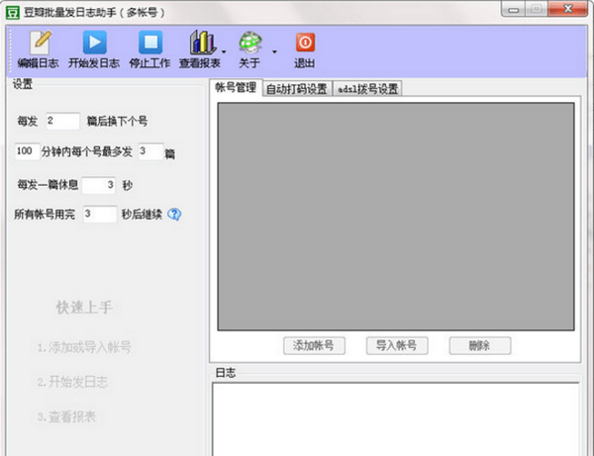The width and height of the screenshot is (594, 456).
Task: Click the blue help question-mark icon
Action: (174, 215)
